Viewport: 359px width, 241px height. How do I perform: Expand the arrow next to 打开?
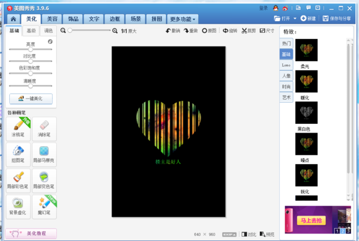(x=295, y=19)
